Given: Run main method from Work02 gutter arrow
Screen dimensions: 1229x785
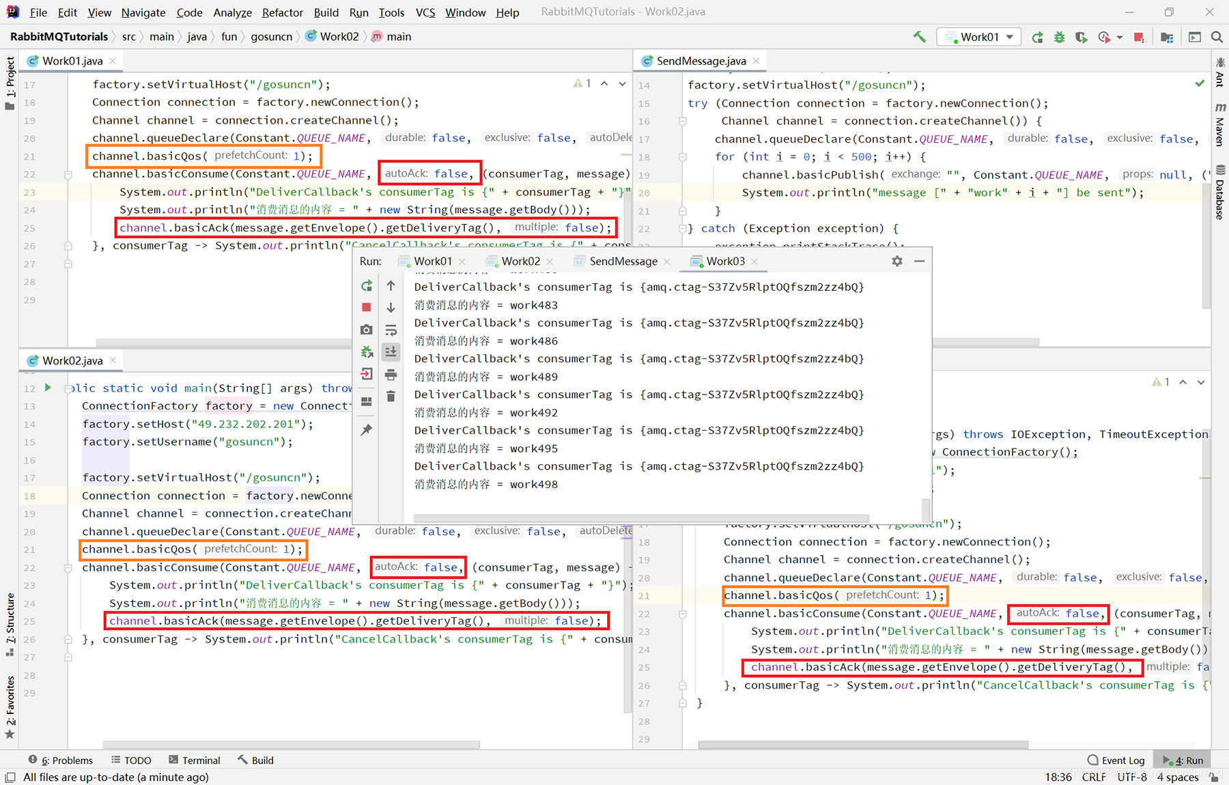Looking at the screenshot, I should pyautogui.click(x=48, y=388).
